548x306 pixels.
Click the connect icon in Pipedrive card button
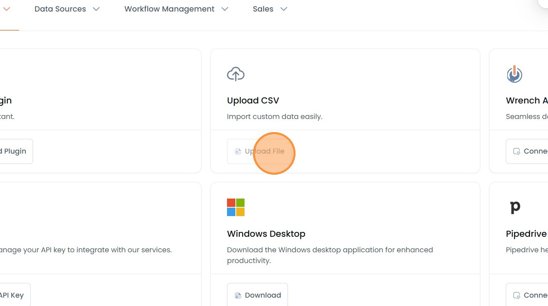tap(517, 295)
